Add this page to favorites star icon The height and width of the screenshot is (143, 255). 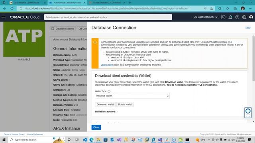[x=211, y=8]
